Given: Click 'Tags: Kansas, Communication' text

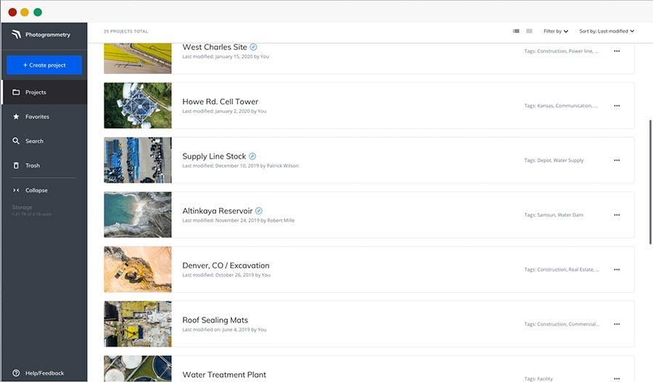Looking at the screenshot, I should click(561, 106).
